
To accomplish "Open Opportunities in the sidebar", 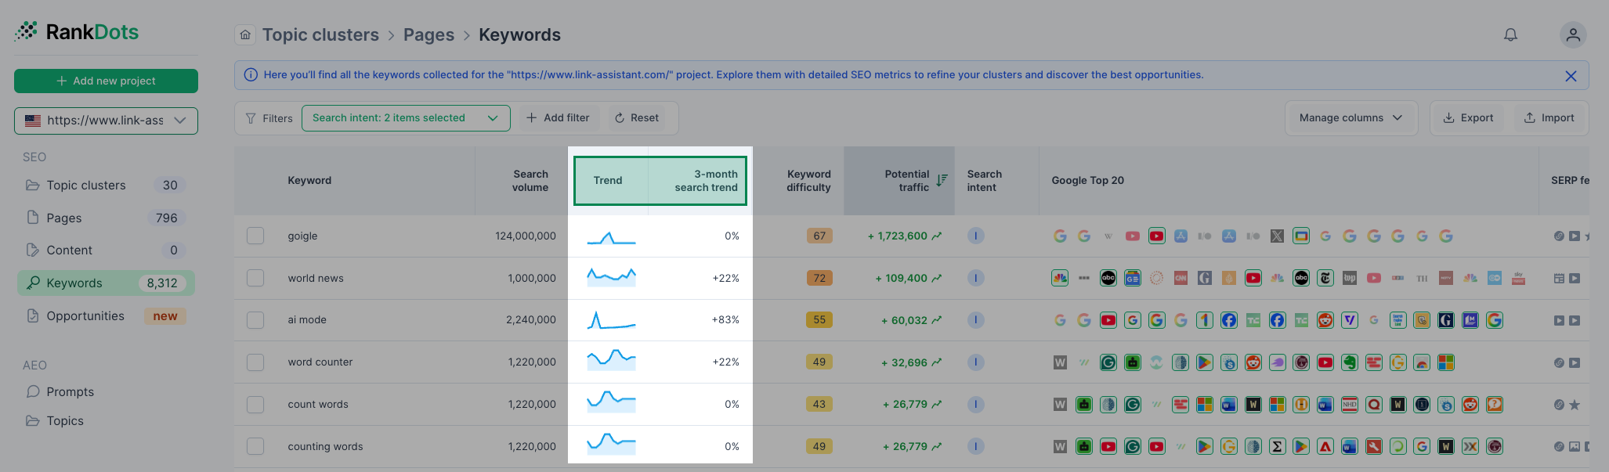I will pos(106,316).
